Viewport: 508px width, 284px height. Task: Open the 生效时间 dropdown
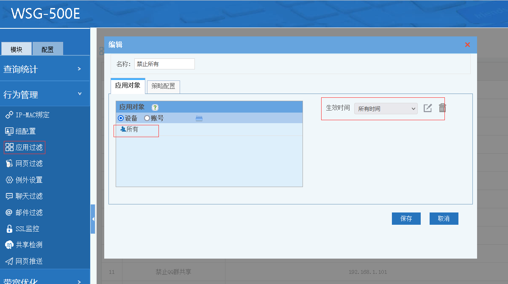386,109
